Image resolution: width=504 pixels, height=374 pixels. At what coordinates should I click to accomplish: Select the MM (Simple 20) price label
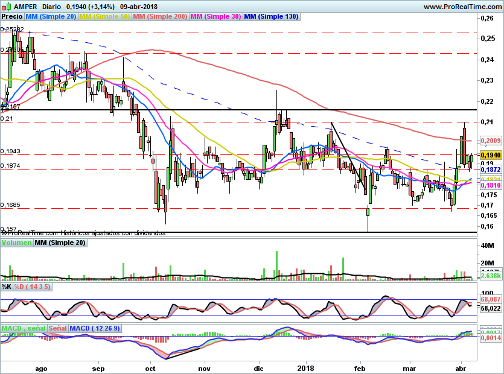tap(51, 16)
